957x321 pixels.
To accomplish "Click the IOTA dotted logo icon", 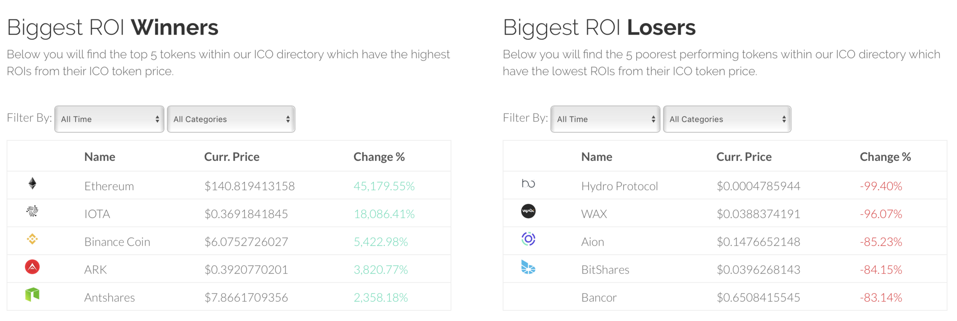I will tap(32, 211).
